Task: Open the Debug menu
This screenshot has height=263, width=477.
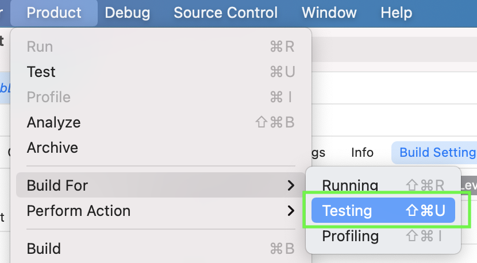Action: (x=128, y=13)
